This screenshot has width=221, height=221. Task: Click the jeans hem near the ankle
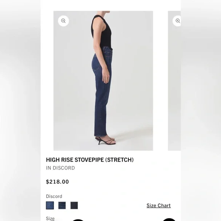point(100,135)
